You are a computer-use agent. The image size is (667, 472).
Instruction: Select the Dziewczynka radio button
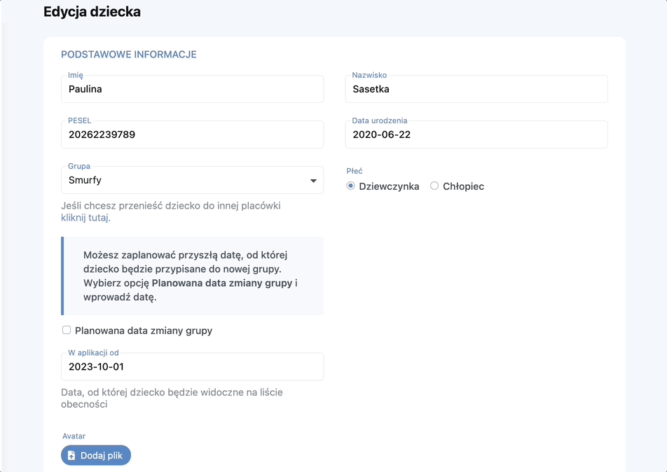pyautogui.click(x=350, y=186)
